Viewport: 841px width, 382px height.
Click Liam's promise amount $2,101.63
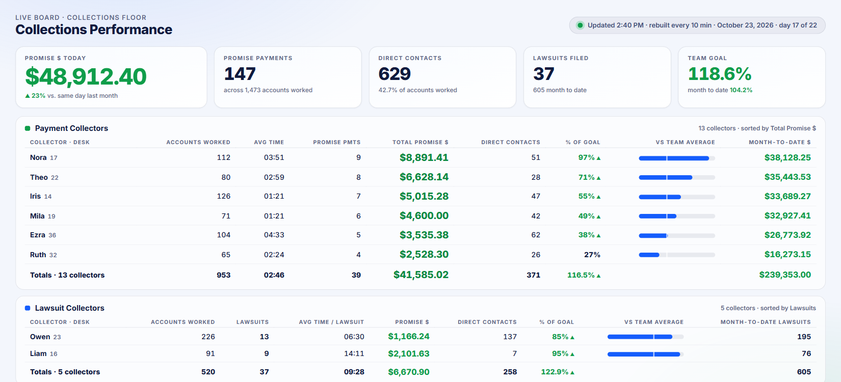(x=409, y=354)
